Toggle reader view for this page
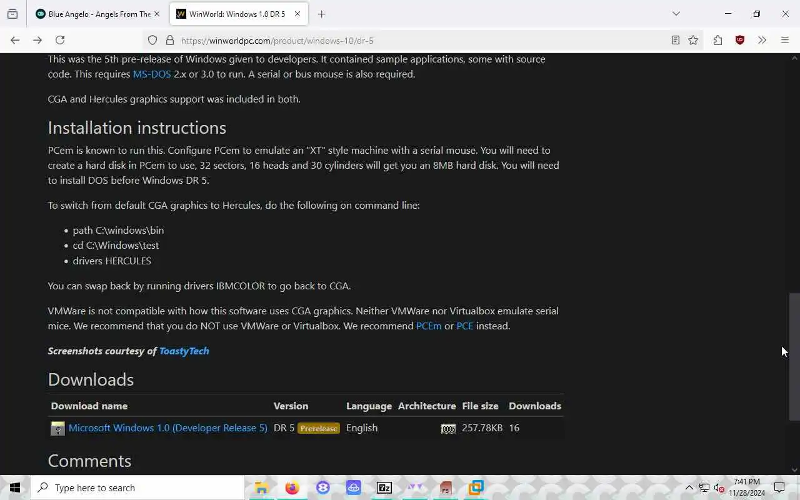Screen dimensions: 800x500 pyautogui.click(x=676, y=40)
